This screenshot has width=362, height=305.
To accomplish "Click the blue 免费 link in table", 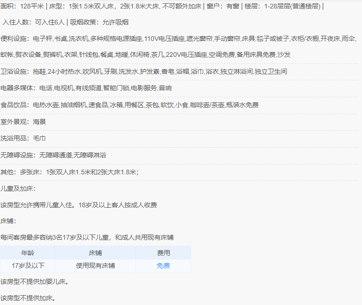I will pyautogui.click(x=163, y=266).
